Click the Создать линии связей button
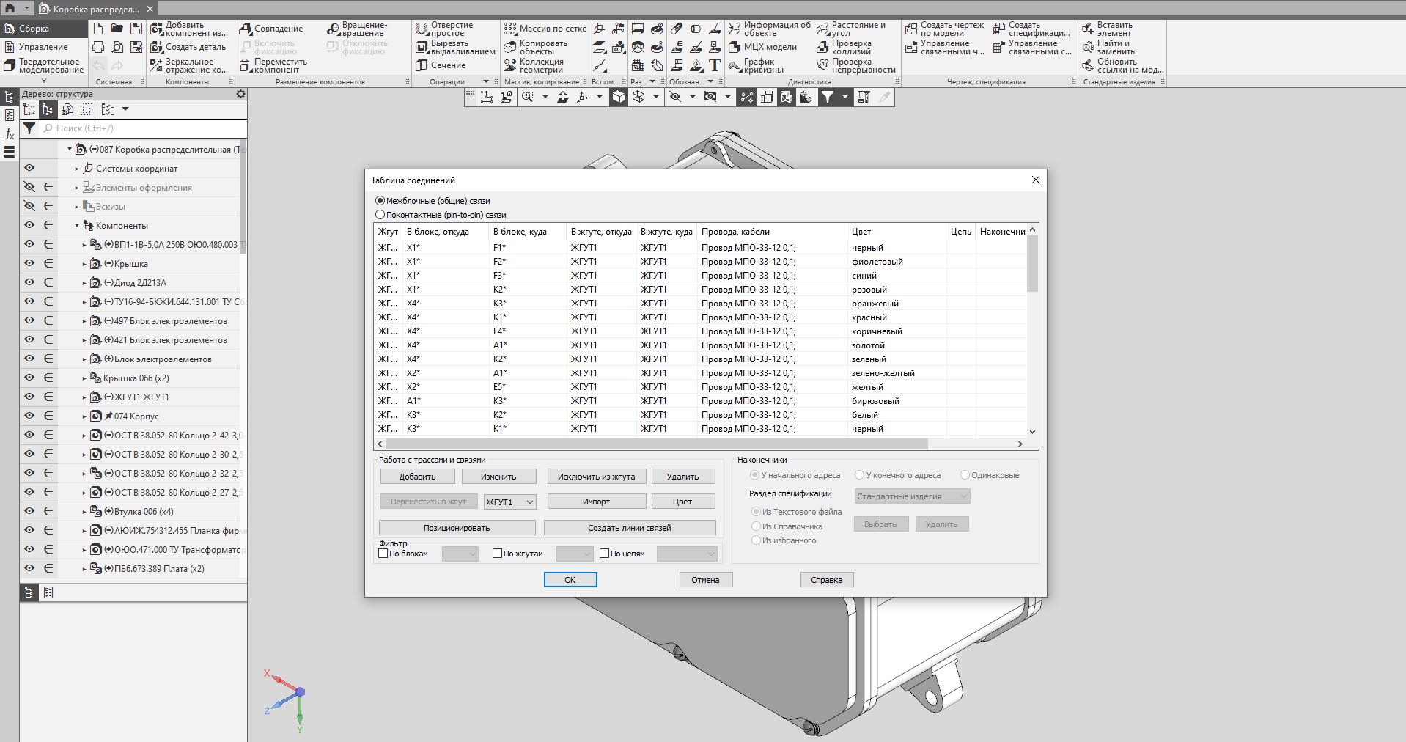The image size is (1406, 742). pyautogui.click(x=629, y=528)
